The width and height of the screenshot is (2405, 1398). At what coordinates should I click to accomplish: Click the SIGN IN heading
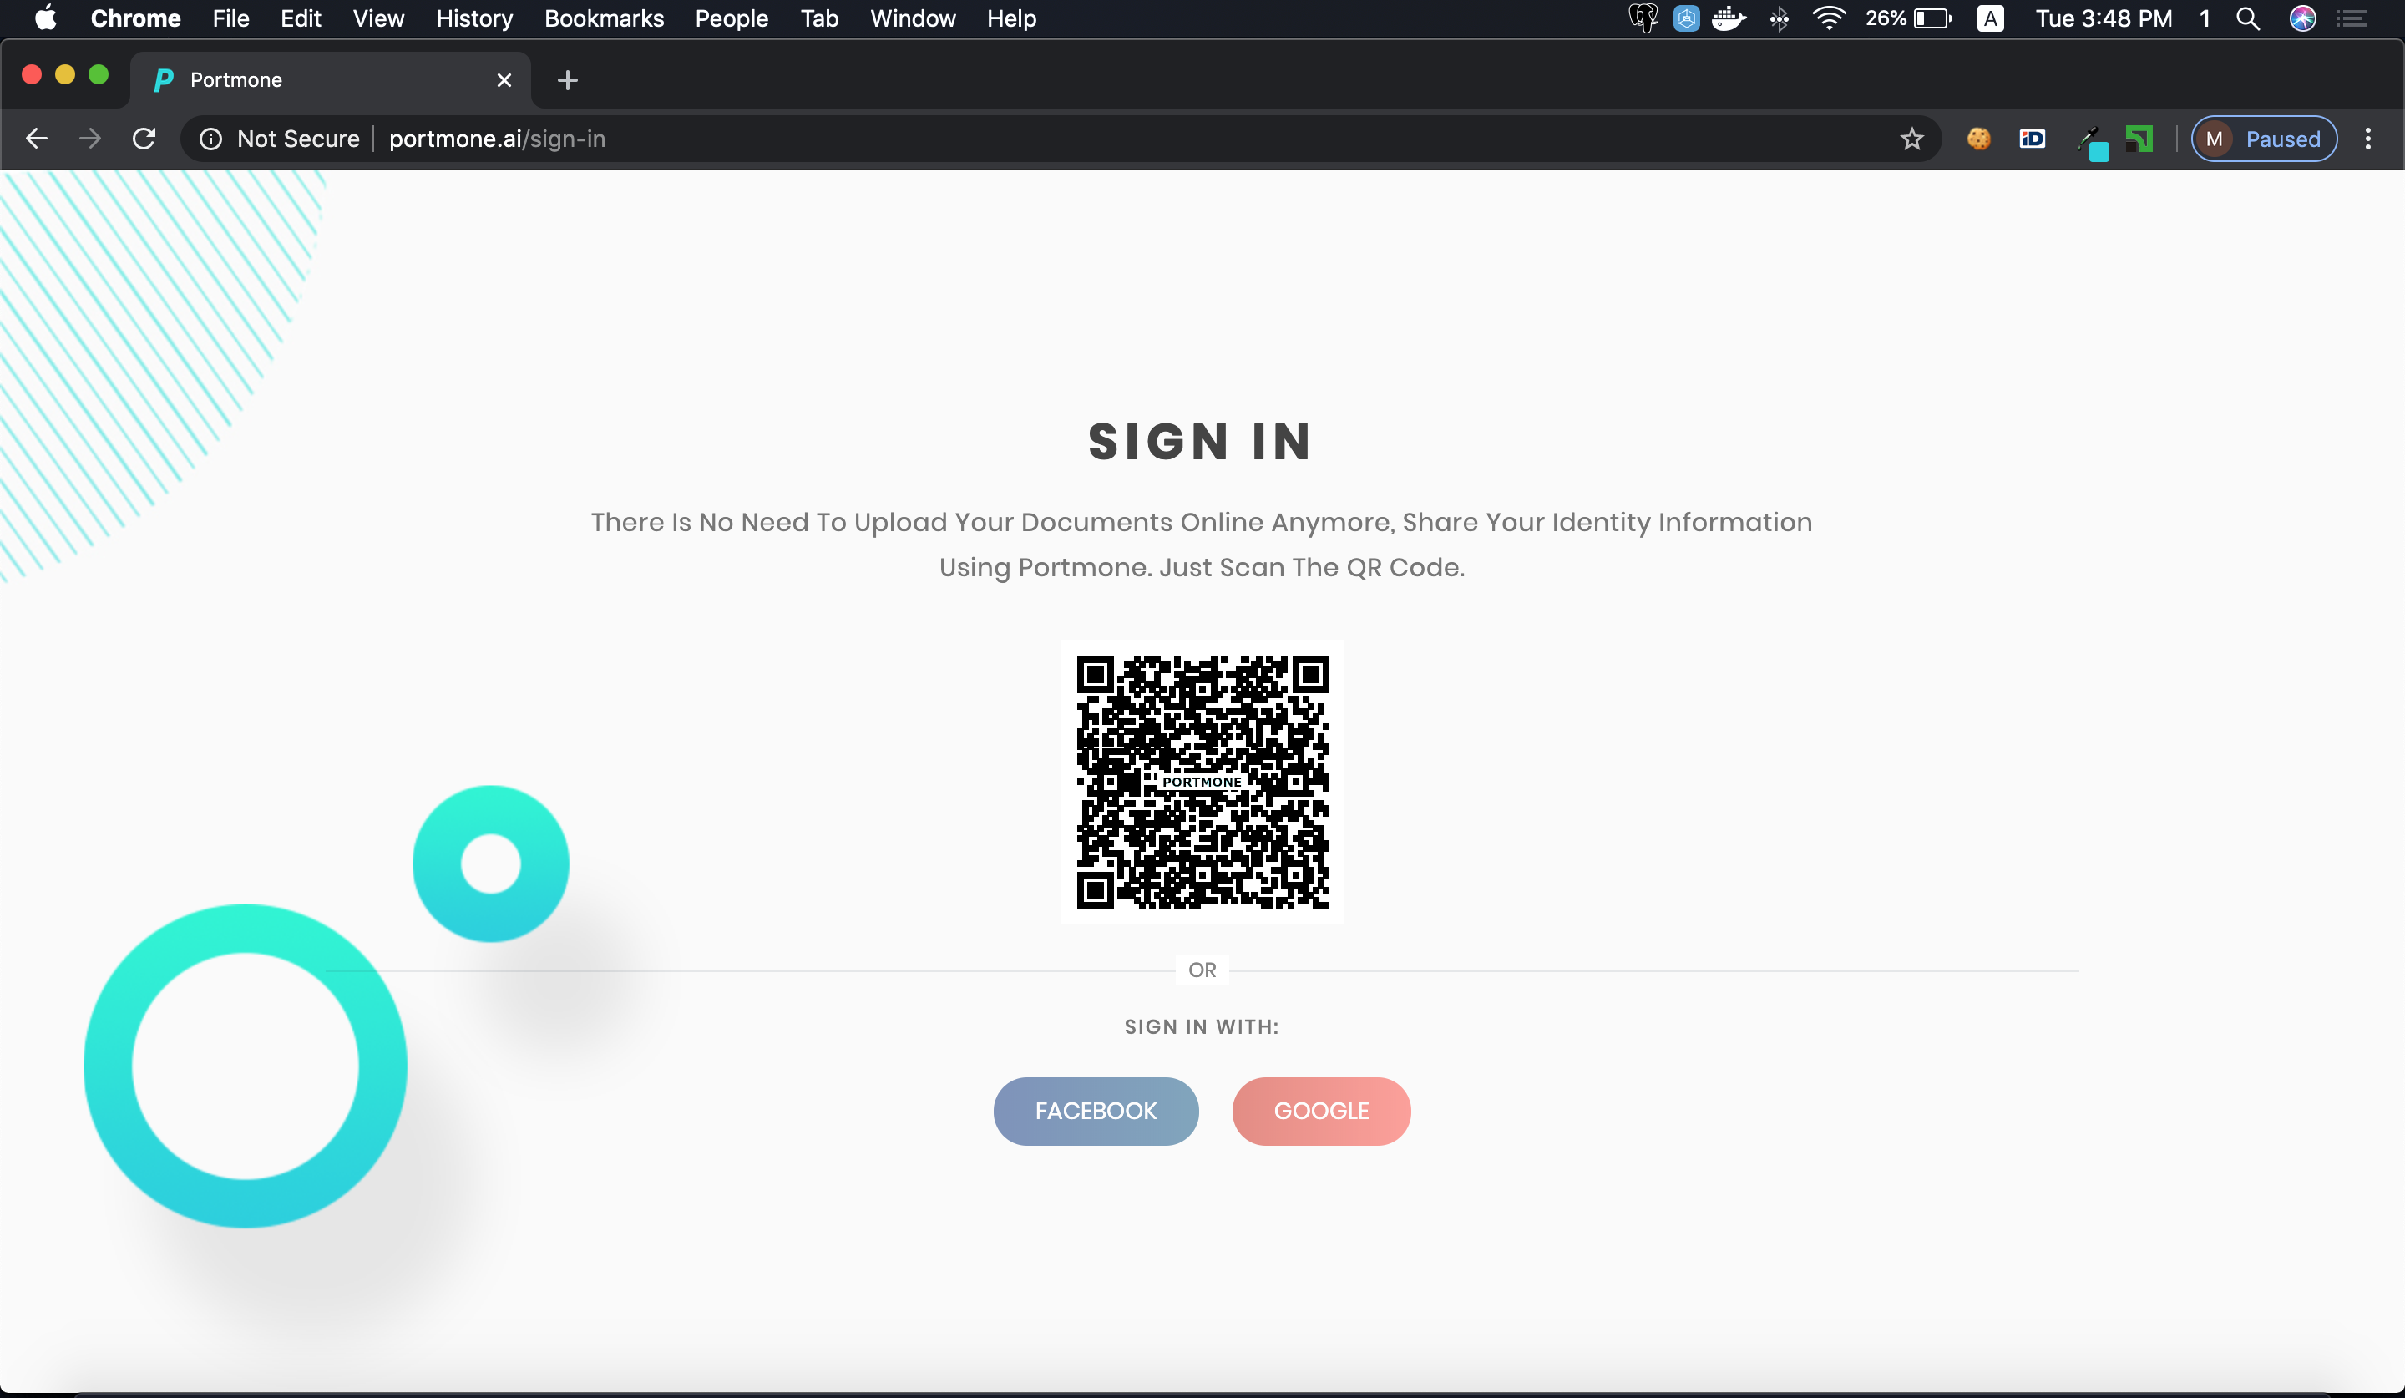coord(1202,442)
